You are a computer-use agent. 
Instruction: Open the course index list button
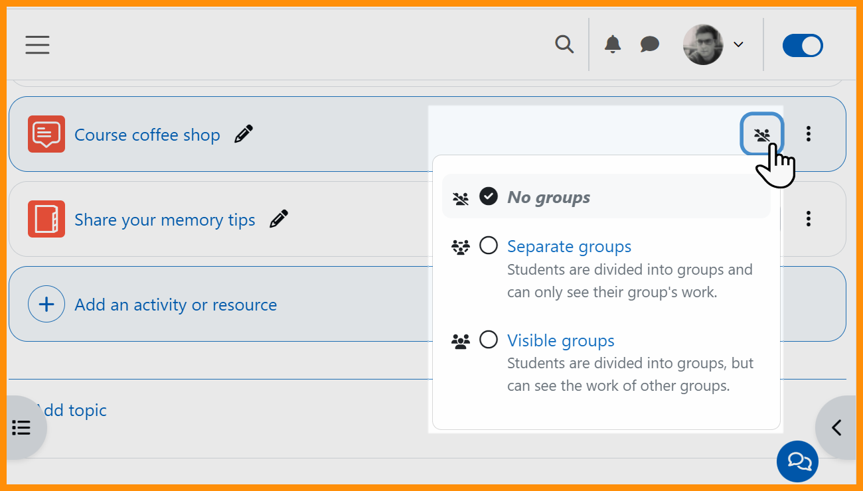pos(22,428)
